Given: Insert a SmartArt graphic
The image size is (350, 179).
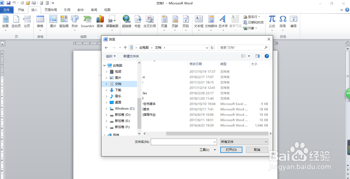Looking at the screenshot, I should [87, 22].
